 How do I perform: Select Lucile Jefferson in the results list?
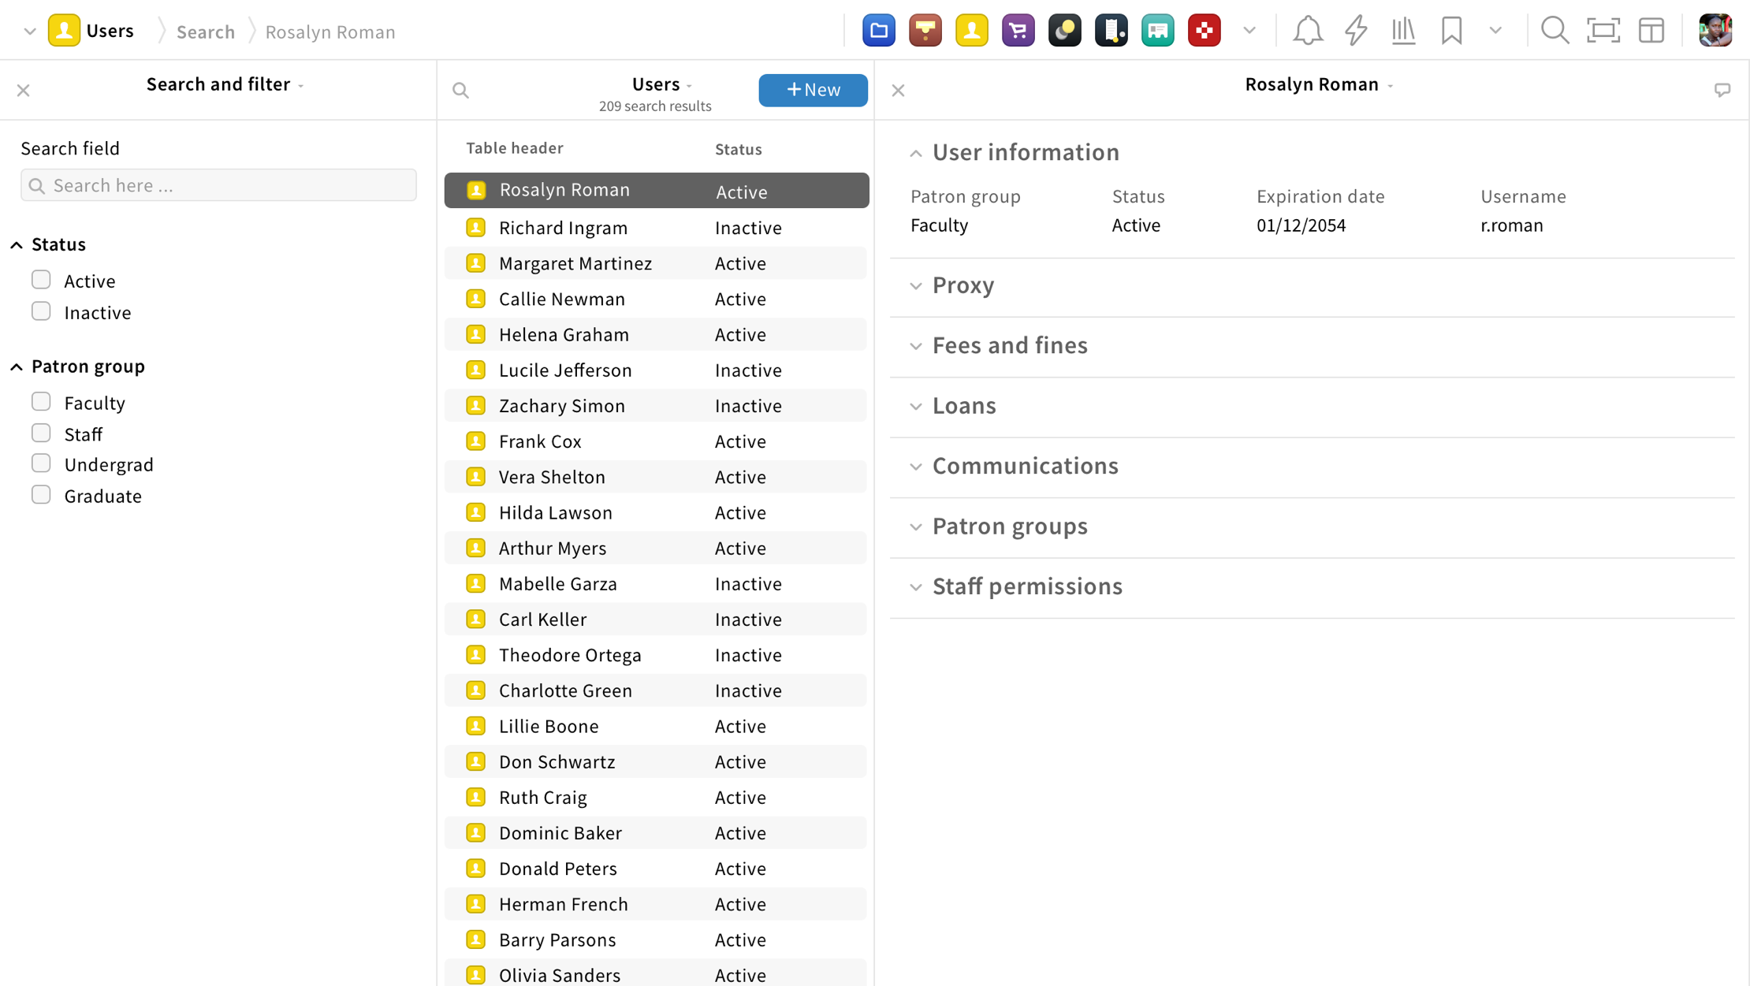(564, 370)
